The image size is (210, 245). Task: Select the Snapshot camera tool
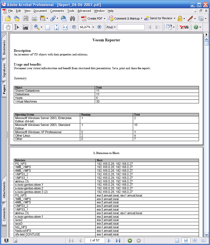click(x=25, y=27)
